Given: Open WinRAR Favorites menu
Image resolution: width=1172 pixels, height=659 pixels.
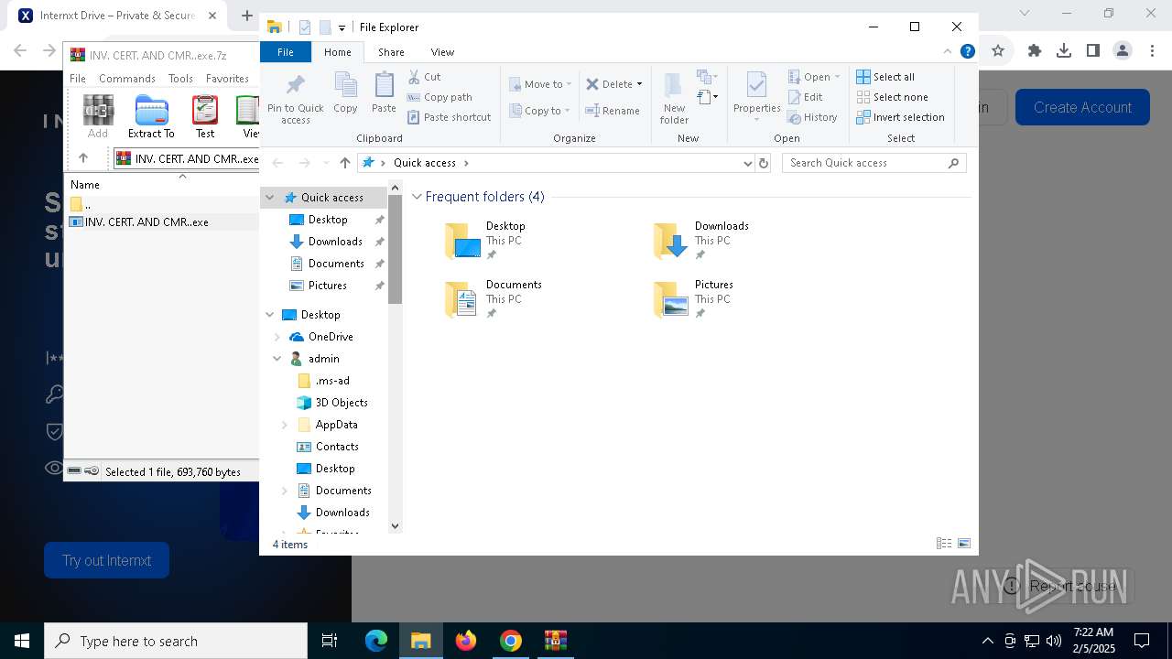Looking at the screenshot, I should click(227, 79).
